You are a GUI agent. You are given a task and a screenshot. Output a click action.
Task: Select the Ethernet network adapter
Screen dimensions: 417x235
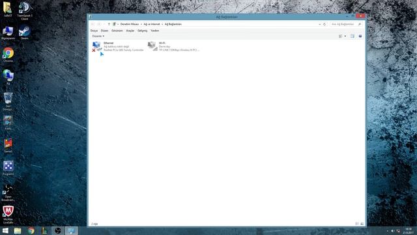coord(119,46)
